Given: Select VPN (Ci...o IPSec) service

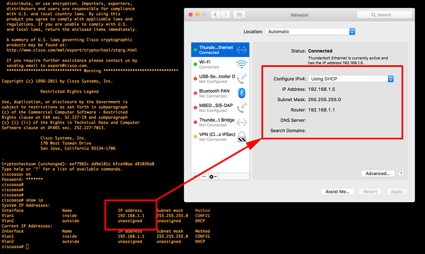Looking at the screenshot, I should 220,137.
